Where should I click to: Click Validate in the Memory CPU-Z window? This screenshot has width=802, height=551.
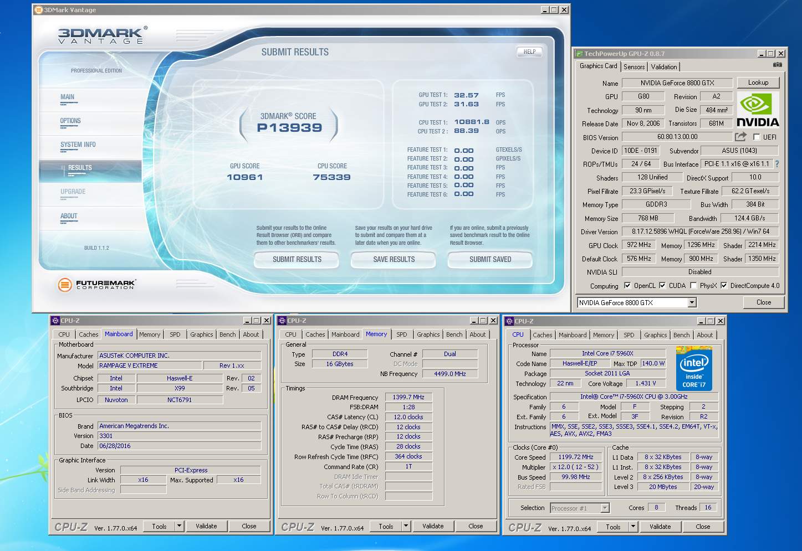click(x=432, y=526)
